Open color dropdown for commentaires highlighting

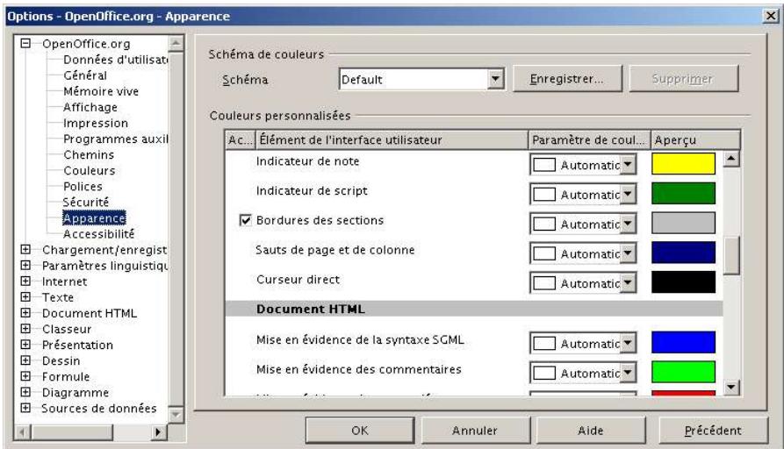pyautogui.click(x=628, y=372)
